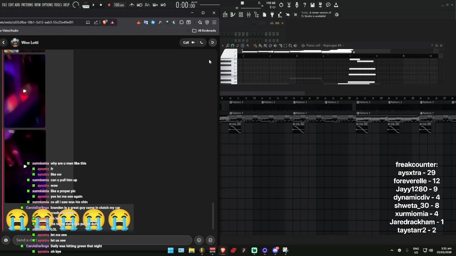This screenshot has width=456, height=256.
Task: Click the Brave shields lion icon in address bar
Action: click(x=104, y=22)
